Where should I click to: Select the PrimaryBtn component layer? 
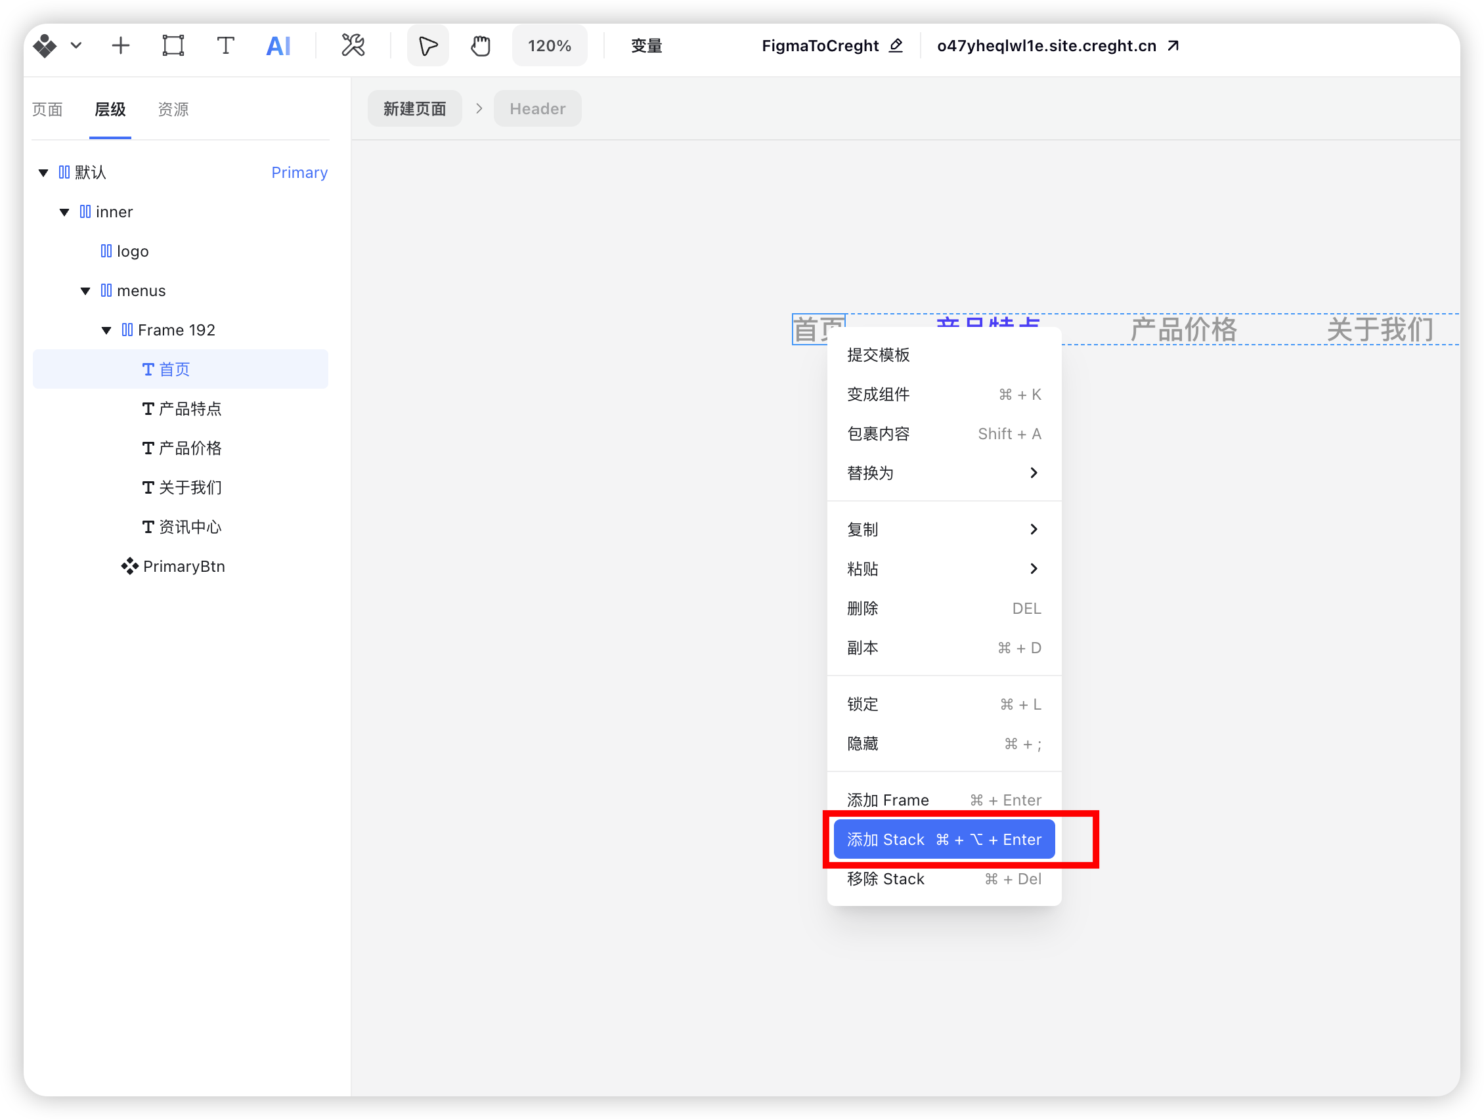(183, 567)
